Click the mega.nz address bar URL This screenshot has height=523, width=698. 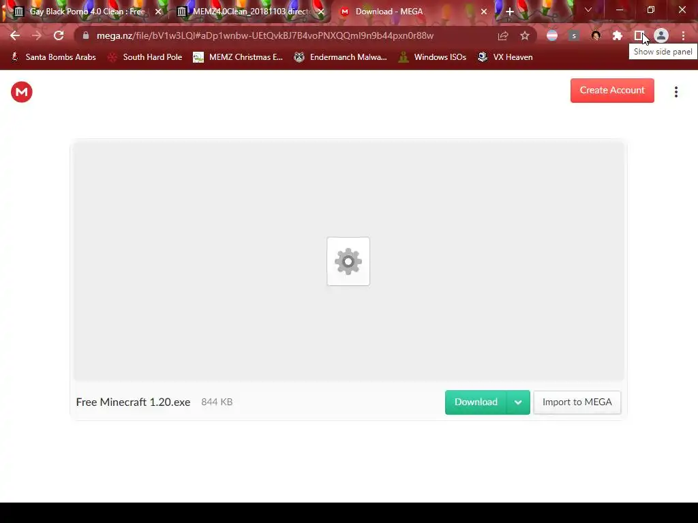(265, 35)
